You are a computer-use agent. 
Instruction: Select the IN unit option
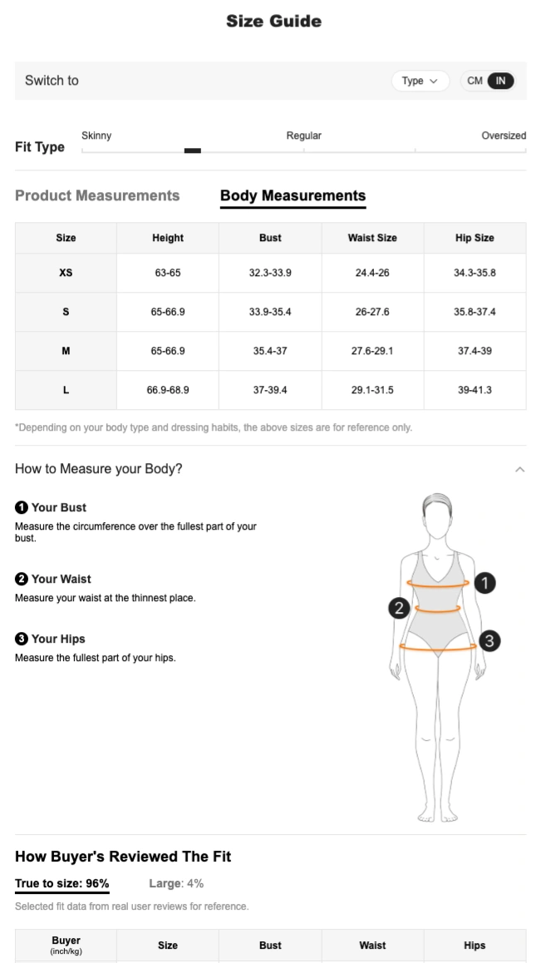click(500, 81)
